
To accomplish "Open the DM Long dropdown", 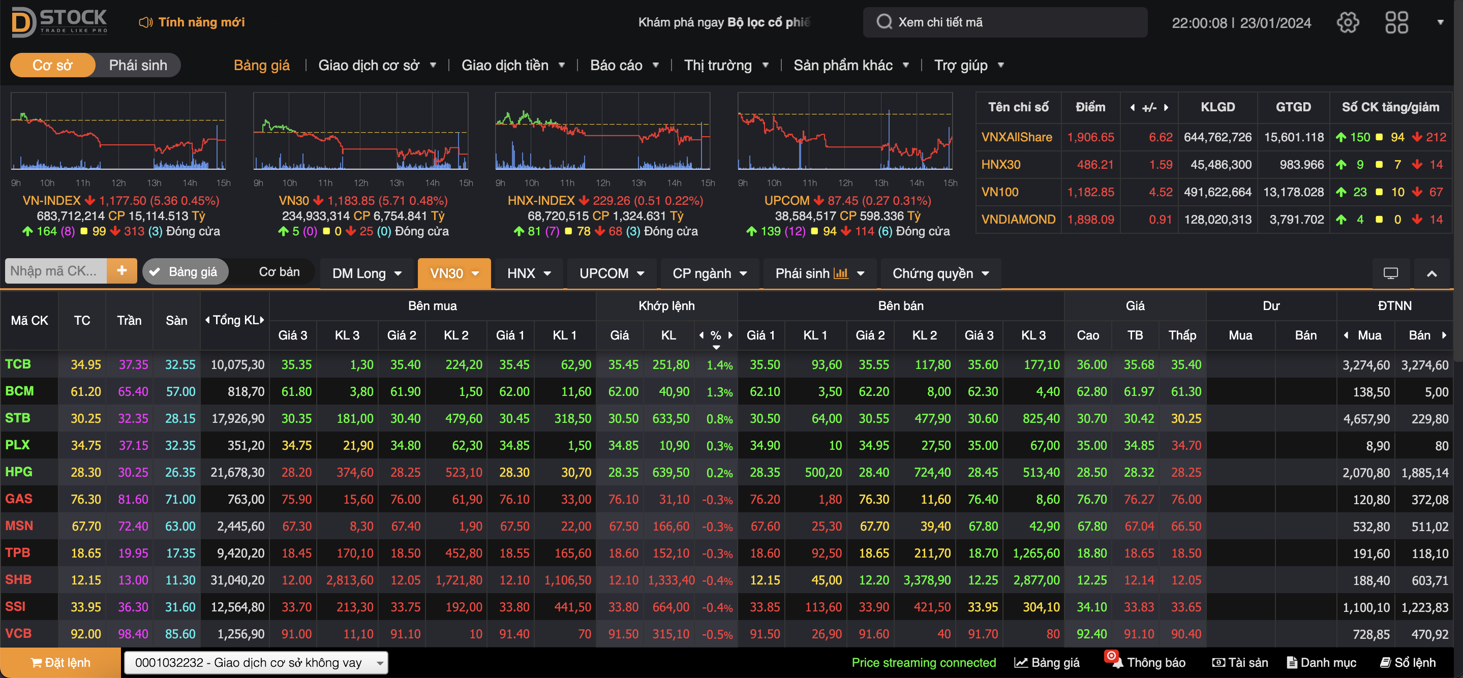I will (x=367, y=273).
